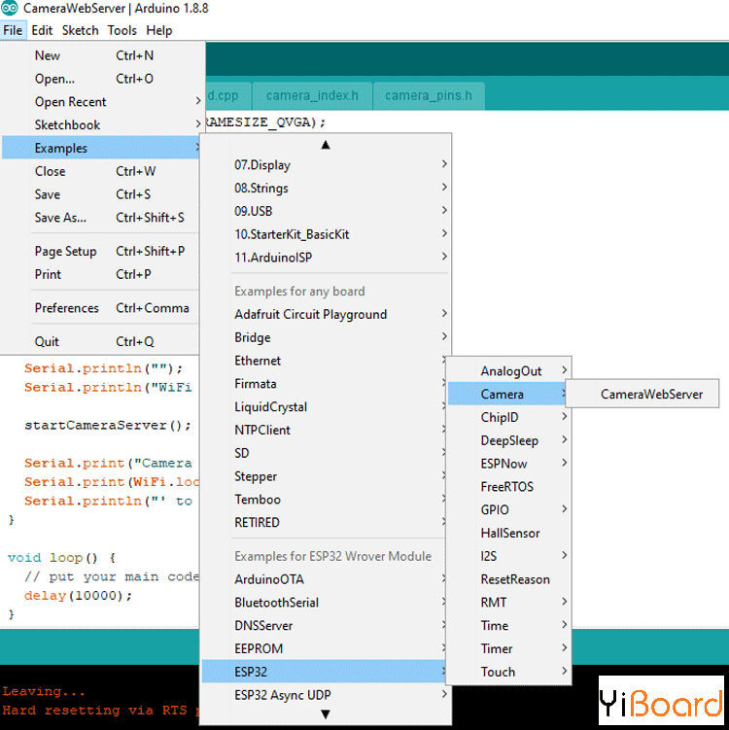Expand the ESPNow submenu
Screen dimensions: 729x730
508,464
